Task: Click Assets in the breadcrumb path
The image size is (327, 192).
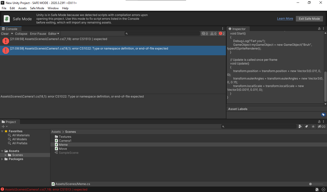Action: click(56, 131)
